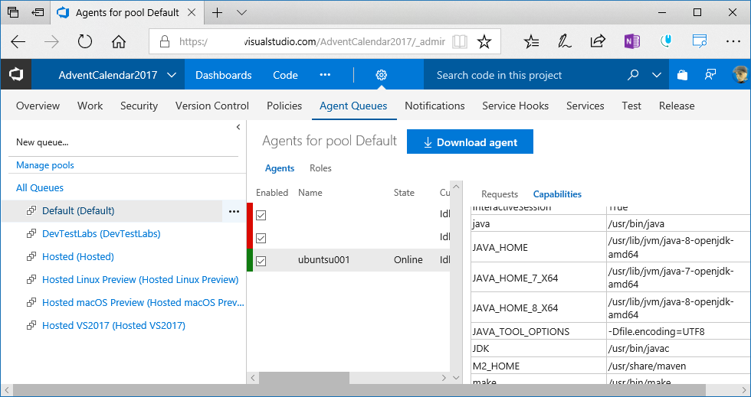Select Hosted macOS Preview queue

coord(143,303)
